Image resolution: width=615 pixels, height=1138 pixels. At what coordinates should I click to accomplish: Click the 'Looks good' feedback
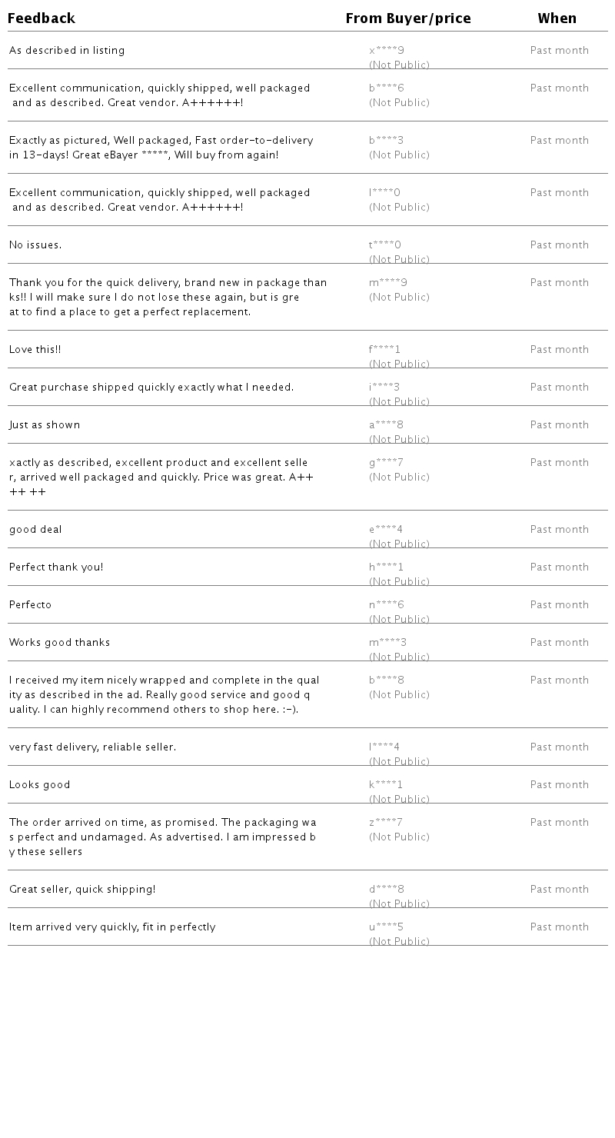coord(40,785)
